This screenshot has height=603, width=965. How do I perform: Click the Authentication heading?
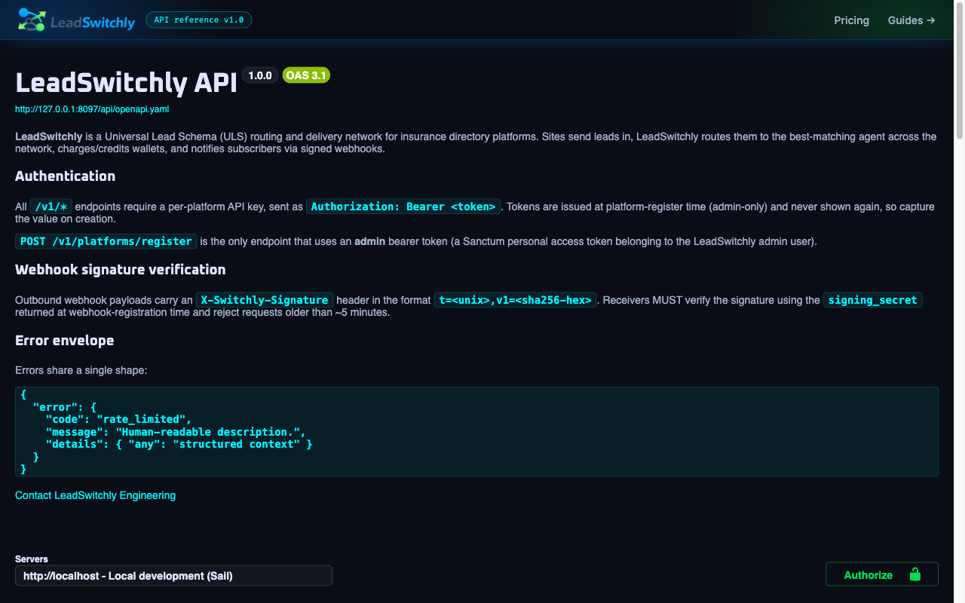[66, 176]
